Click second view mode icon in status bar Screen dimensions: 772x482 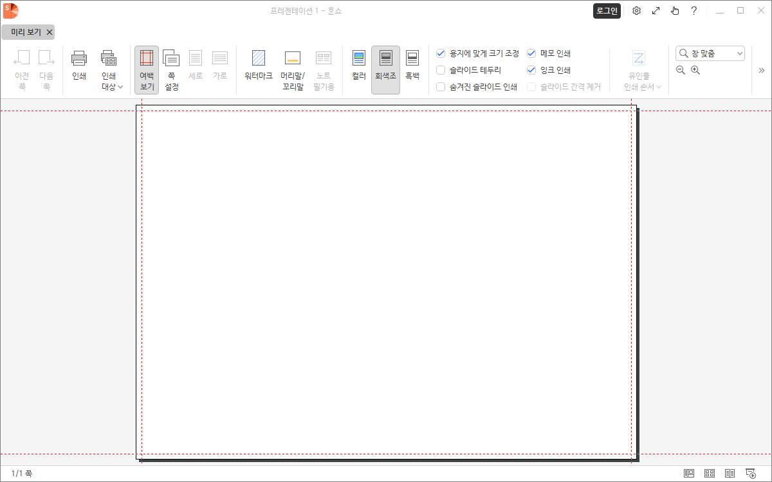pos(710,474)
